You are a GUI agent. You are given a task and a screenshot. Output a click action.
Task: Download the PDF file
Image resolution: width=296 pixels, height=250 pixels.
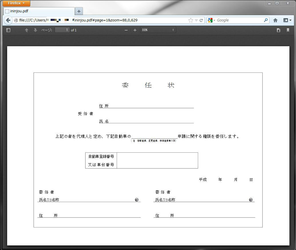tap(279, 30)
